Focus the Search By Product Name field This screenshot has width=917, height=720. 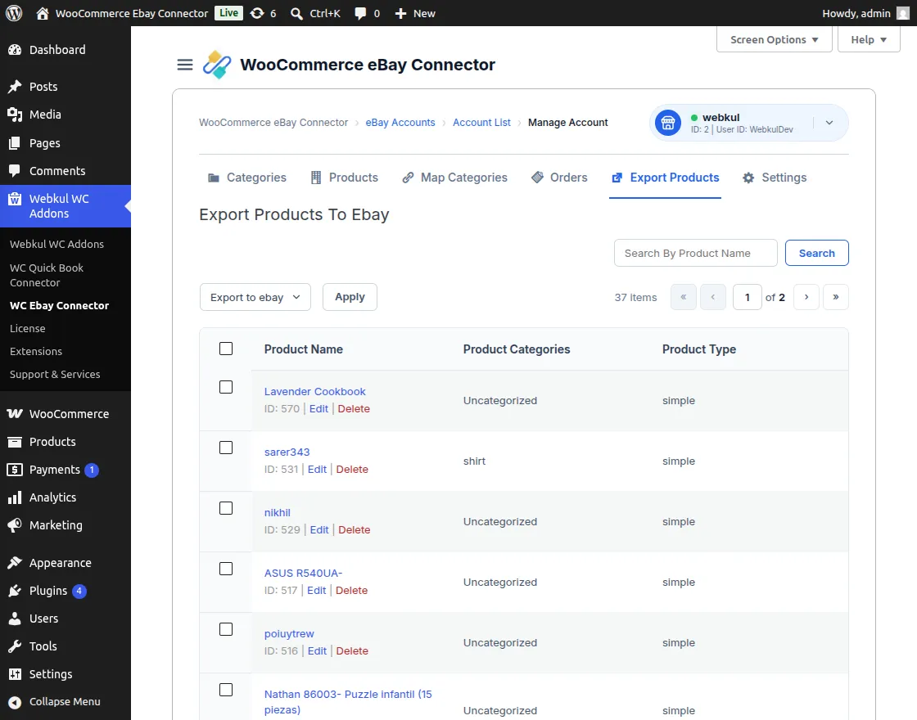(x=696, y=253)
